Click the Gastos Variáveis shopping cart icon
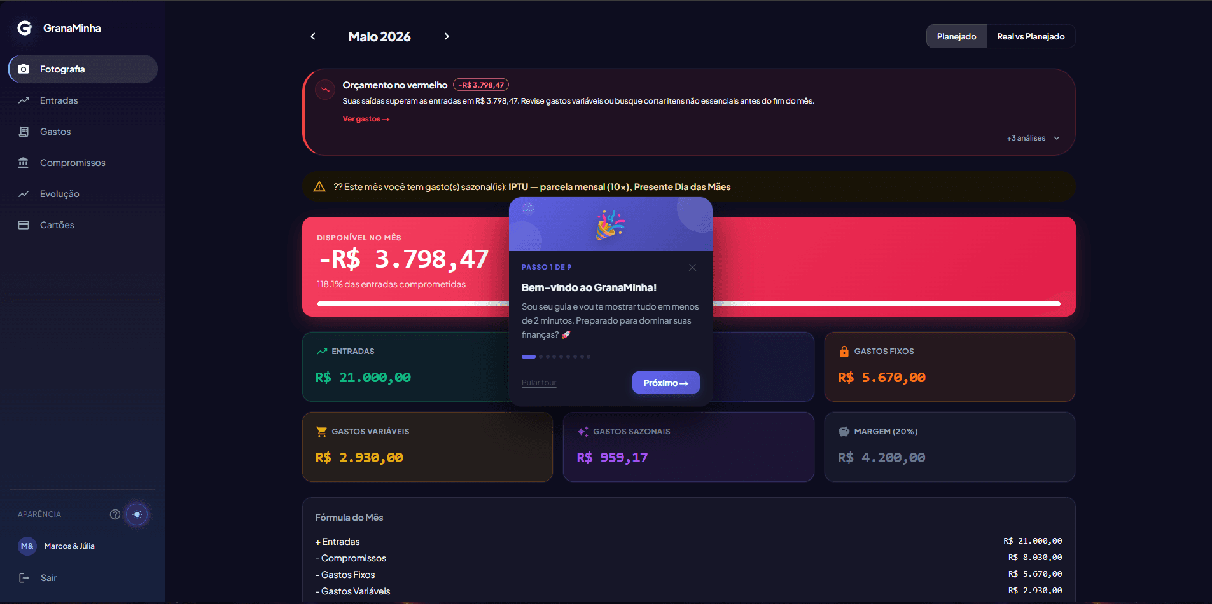Viewport: 1212px width, 604px height. [322, 432]
